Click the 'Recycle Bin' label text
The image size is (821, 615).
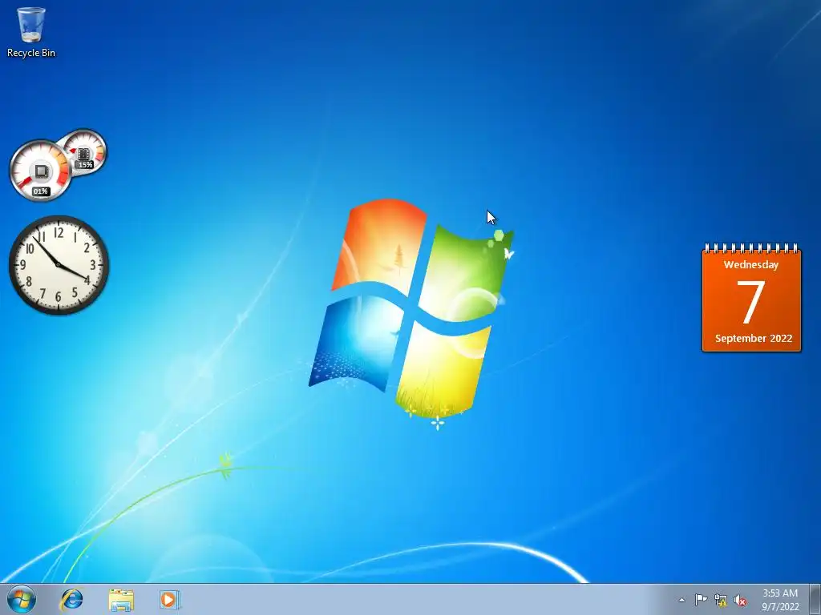(31, 53)
